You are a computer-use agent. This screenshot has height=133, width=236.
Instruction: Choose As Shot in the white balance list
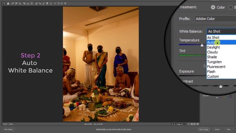(221, 37)
